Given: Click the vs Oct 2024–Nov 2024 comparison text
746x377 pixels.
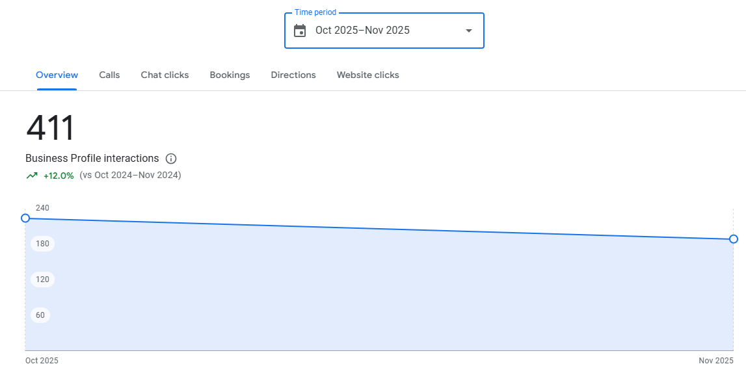Looking at the screenshot, I should pyautogui.click(x=129, y=175).
